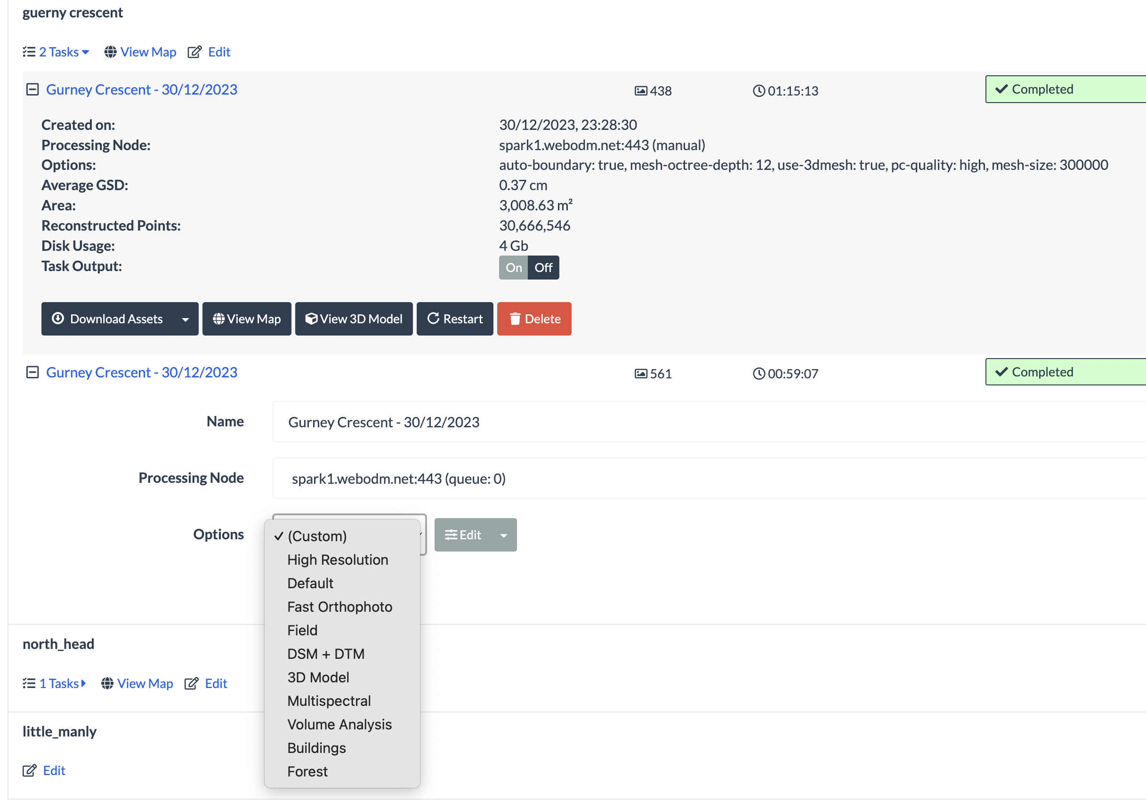
Task: Click the Restart circular arrow icon
Action: coord(455,318)
